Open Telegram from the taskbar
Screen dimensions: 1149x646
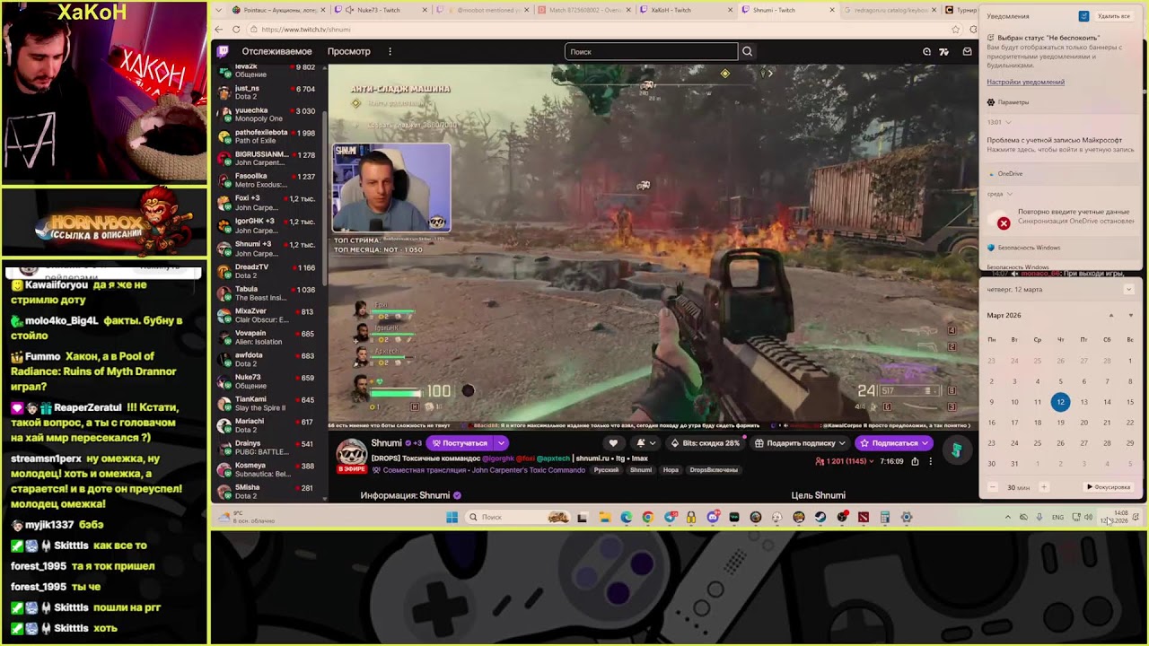(670, 517)
